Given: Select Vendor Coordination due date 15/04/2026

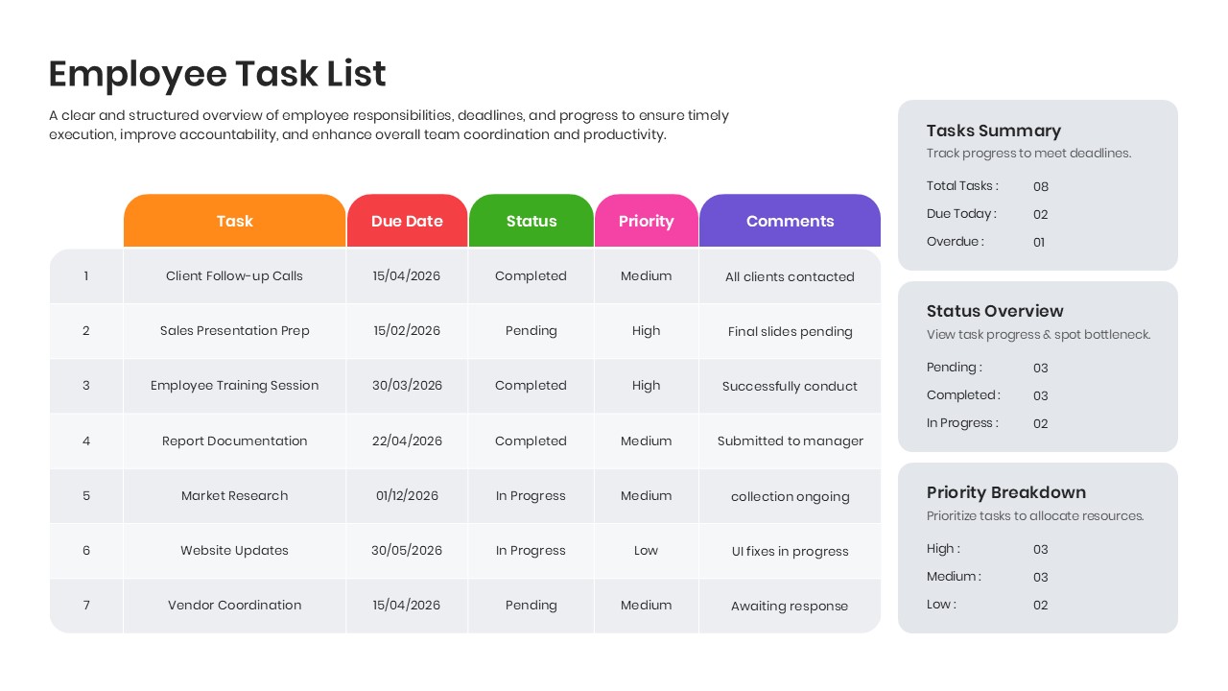Looking at the screenshot, I should click(407, 606).
